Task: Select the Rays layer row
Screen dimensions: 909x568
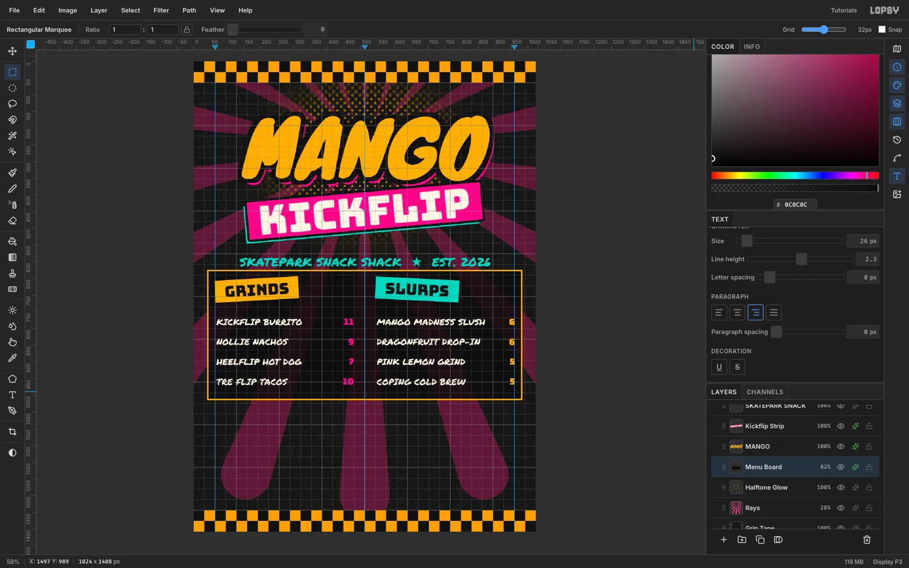Action: [x=795, y=508]
